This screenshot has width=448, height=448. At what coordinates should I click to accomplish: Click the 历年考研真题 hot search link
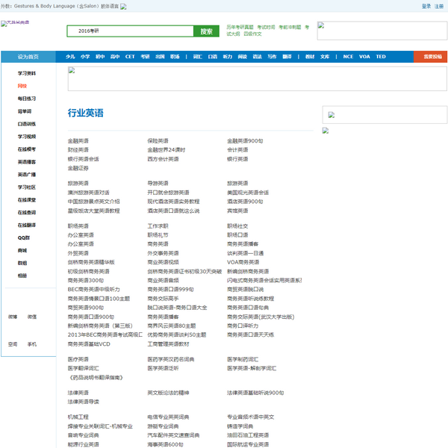(x=240, y=26)
